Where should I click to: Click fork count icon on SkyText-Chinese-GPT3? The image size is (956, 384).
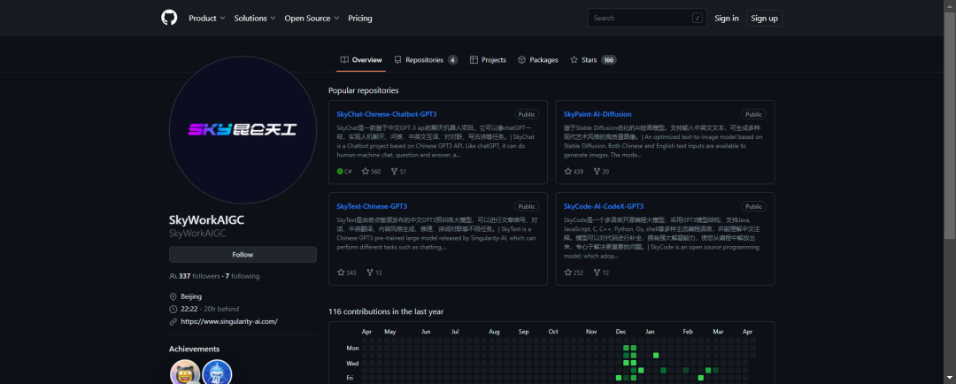pyautogui.click(x=369, y=273)
